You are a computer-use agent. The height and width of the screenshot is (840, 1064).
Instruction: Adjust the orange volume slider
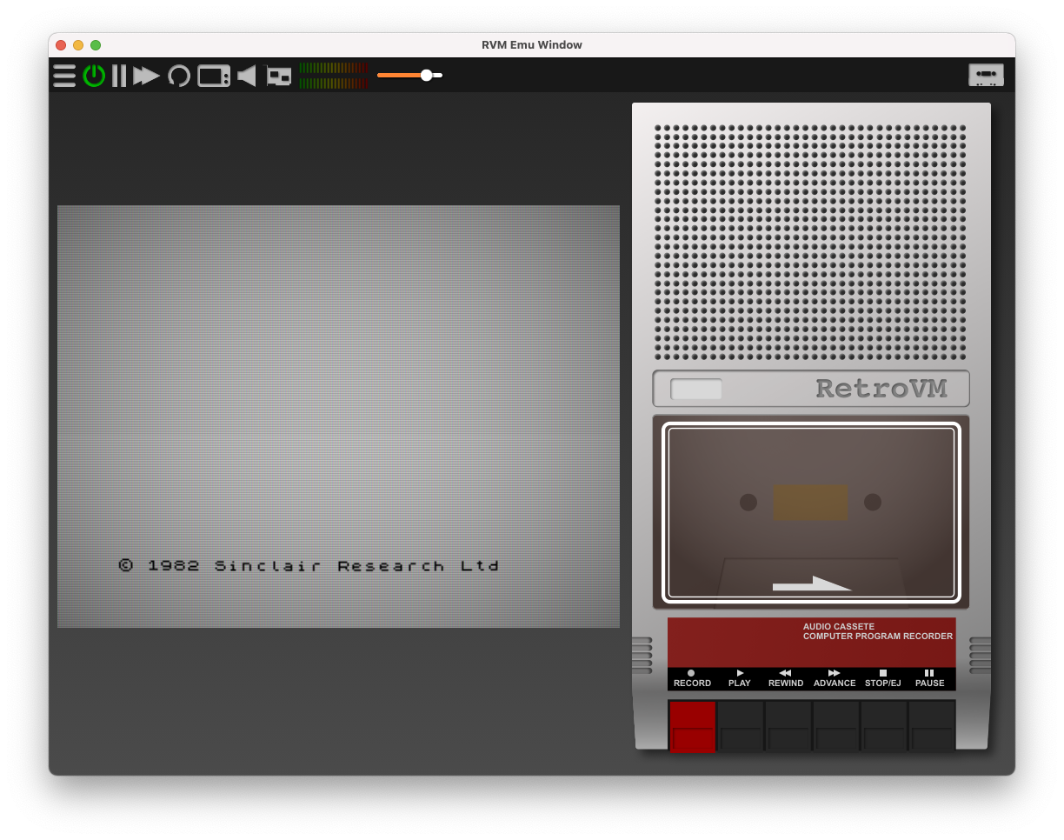(x=409, y=75)
